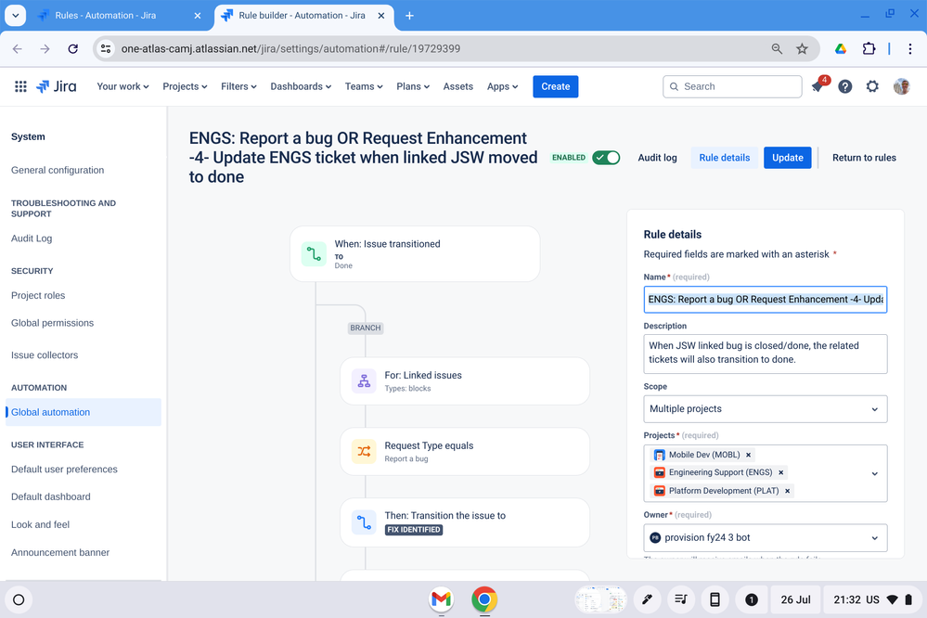Screen dimensions: 927x618
Task: Open the Projects navigation menu
Action: [x=185, y=86]
